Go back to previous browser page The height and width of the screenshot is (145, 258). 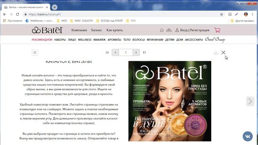[x=4, y=14]
